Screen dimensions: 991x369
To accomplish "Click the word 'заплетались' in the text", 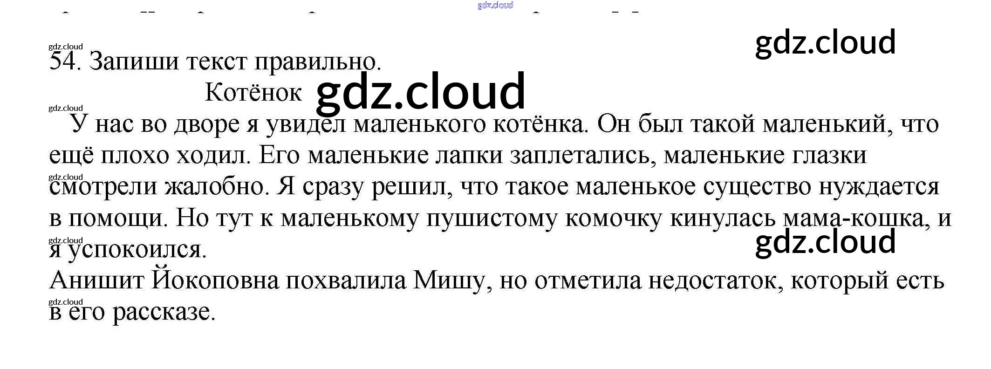I will coord(580,155).
